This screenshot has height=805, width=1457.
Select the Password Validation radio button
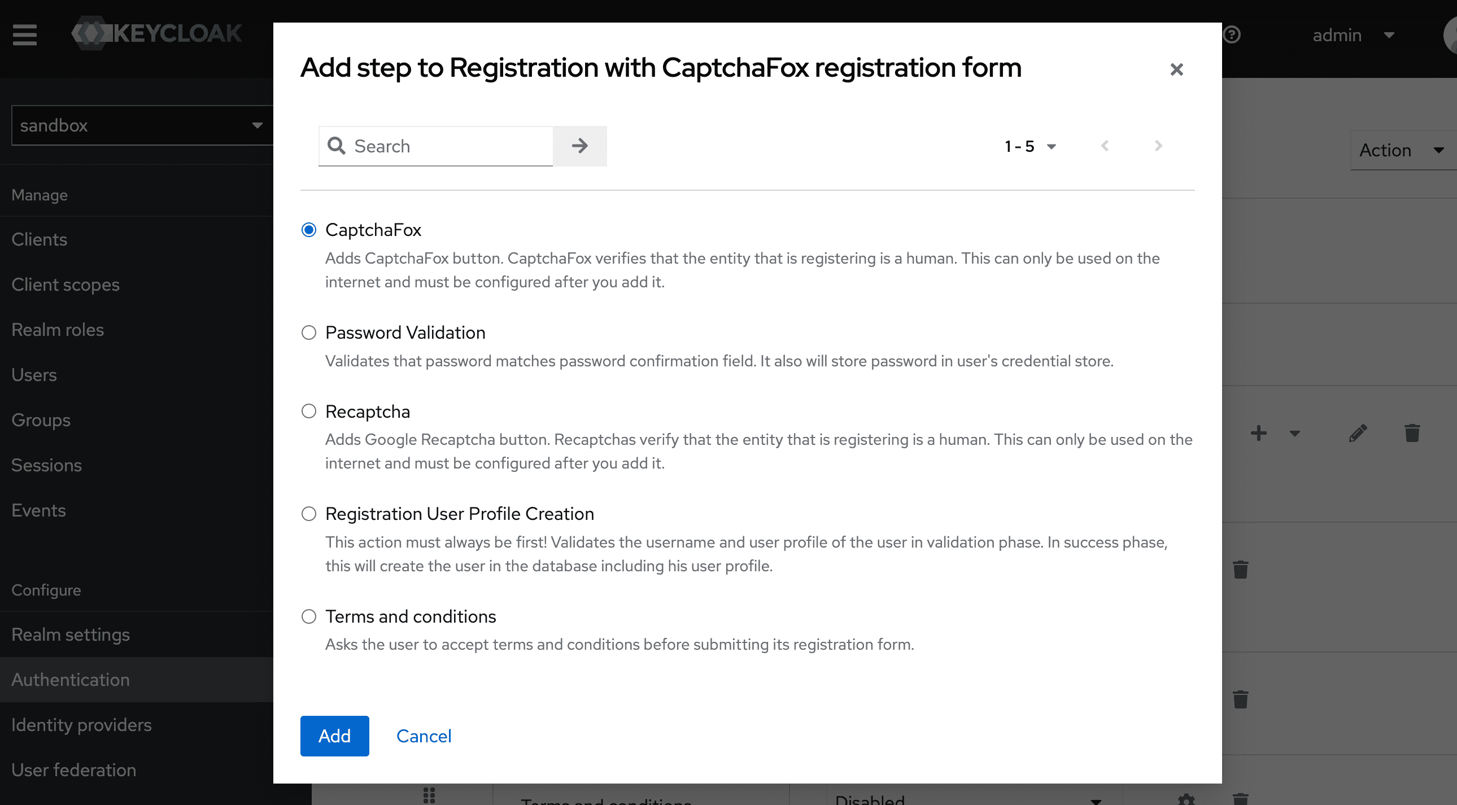(309, 333)
